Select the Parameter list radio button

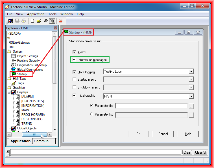91,114
